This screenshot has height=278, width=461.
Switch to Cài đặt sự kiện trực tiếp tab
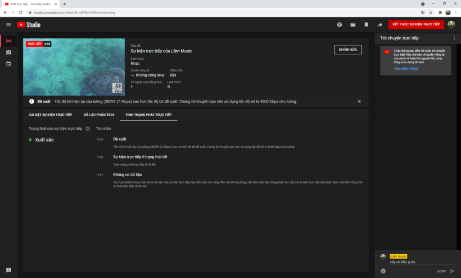tap(50, 115)
